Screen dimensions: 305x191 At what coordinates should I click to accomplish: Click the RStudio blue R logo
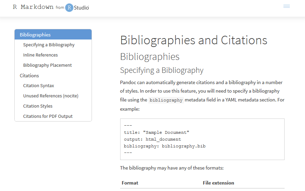[x=69, y=7]
